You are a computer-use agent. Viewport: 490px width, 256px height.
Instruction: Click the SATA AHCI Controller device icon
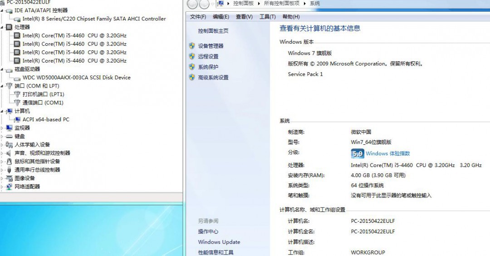[17, 19]
